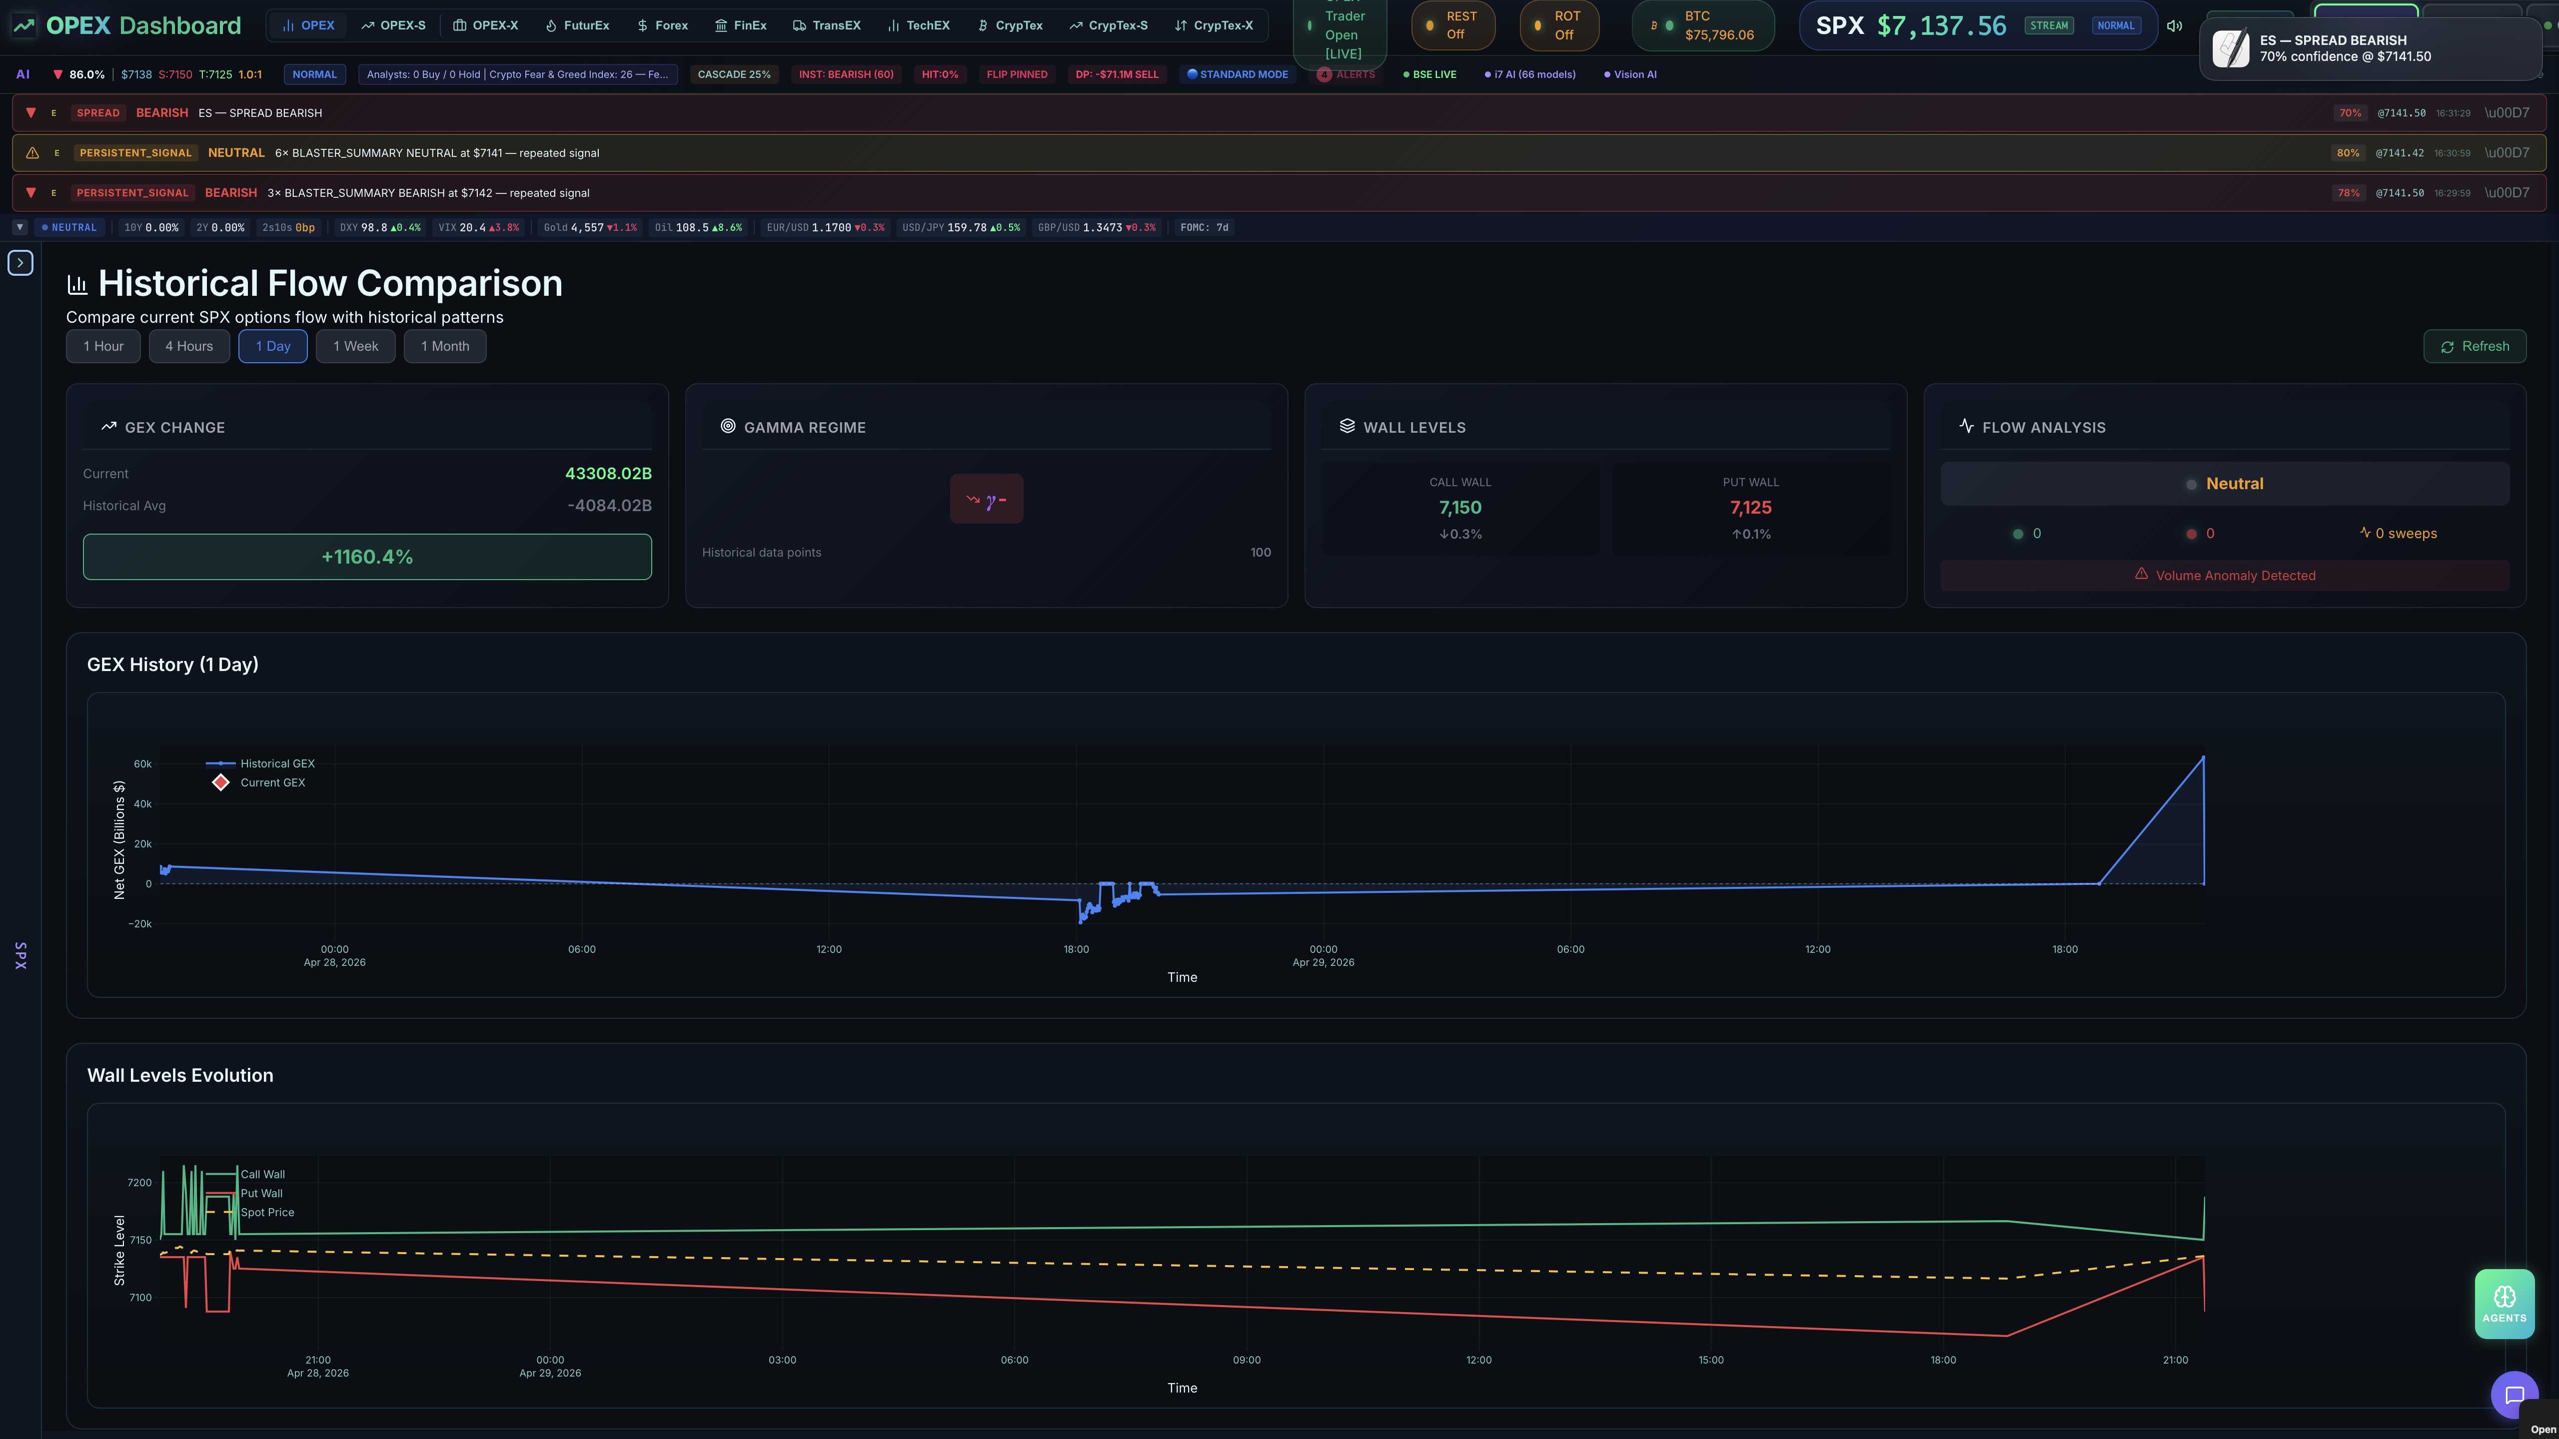This screenshot has height=1439, width=2559.
Task: Toggle the REST Off switch
Action: click(1453, 26)
